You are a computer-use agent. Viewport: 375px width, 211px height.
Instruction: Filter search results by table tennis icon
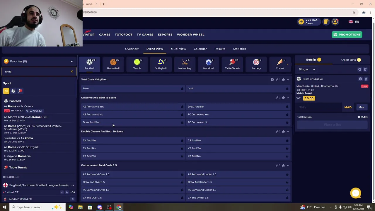pyautogui.click(x=20, y=91)
